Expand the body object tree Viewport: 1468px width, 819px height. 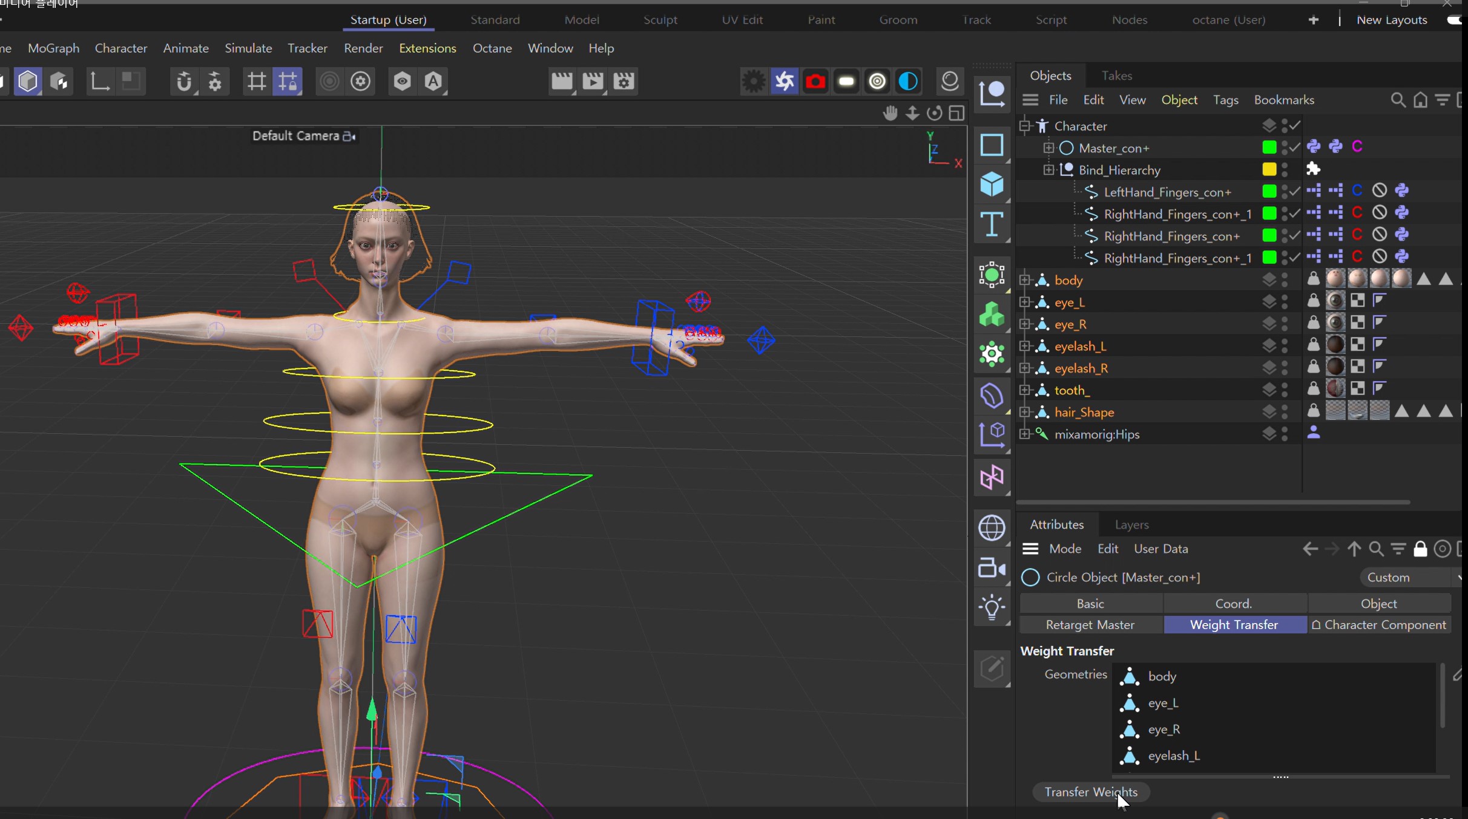(x=1024, y=280)
